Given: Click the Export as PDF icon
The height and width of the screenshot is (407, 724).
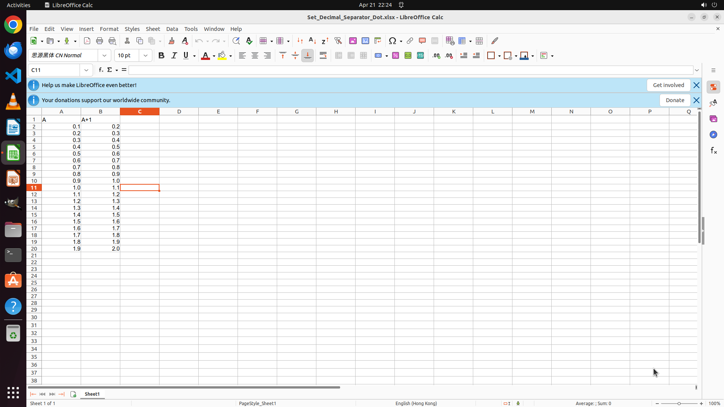Looking at the screenshot, I should 87,41.
